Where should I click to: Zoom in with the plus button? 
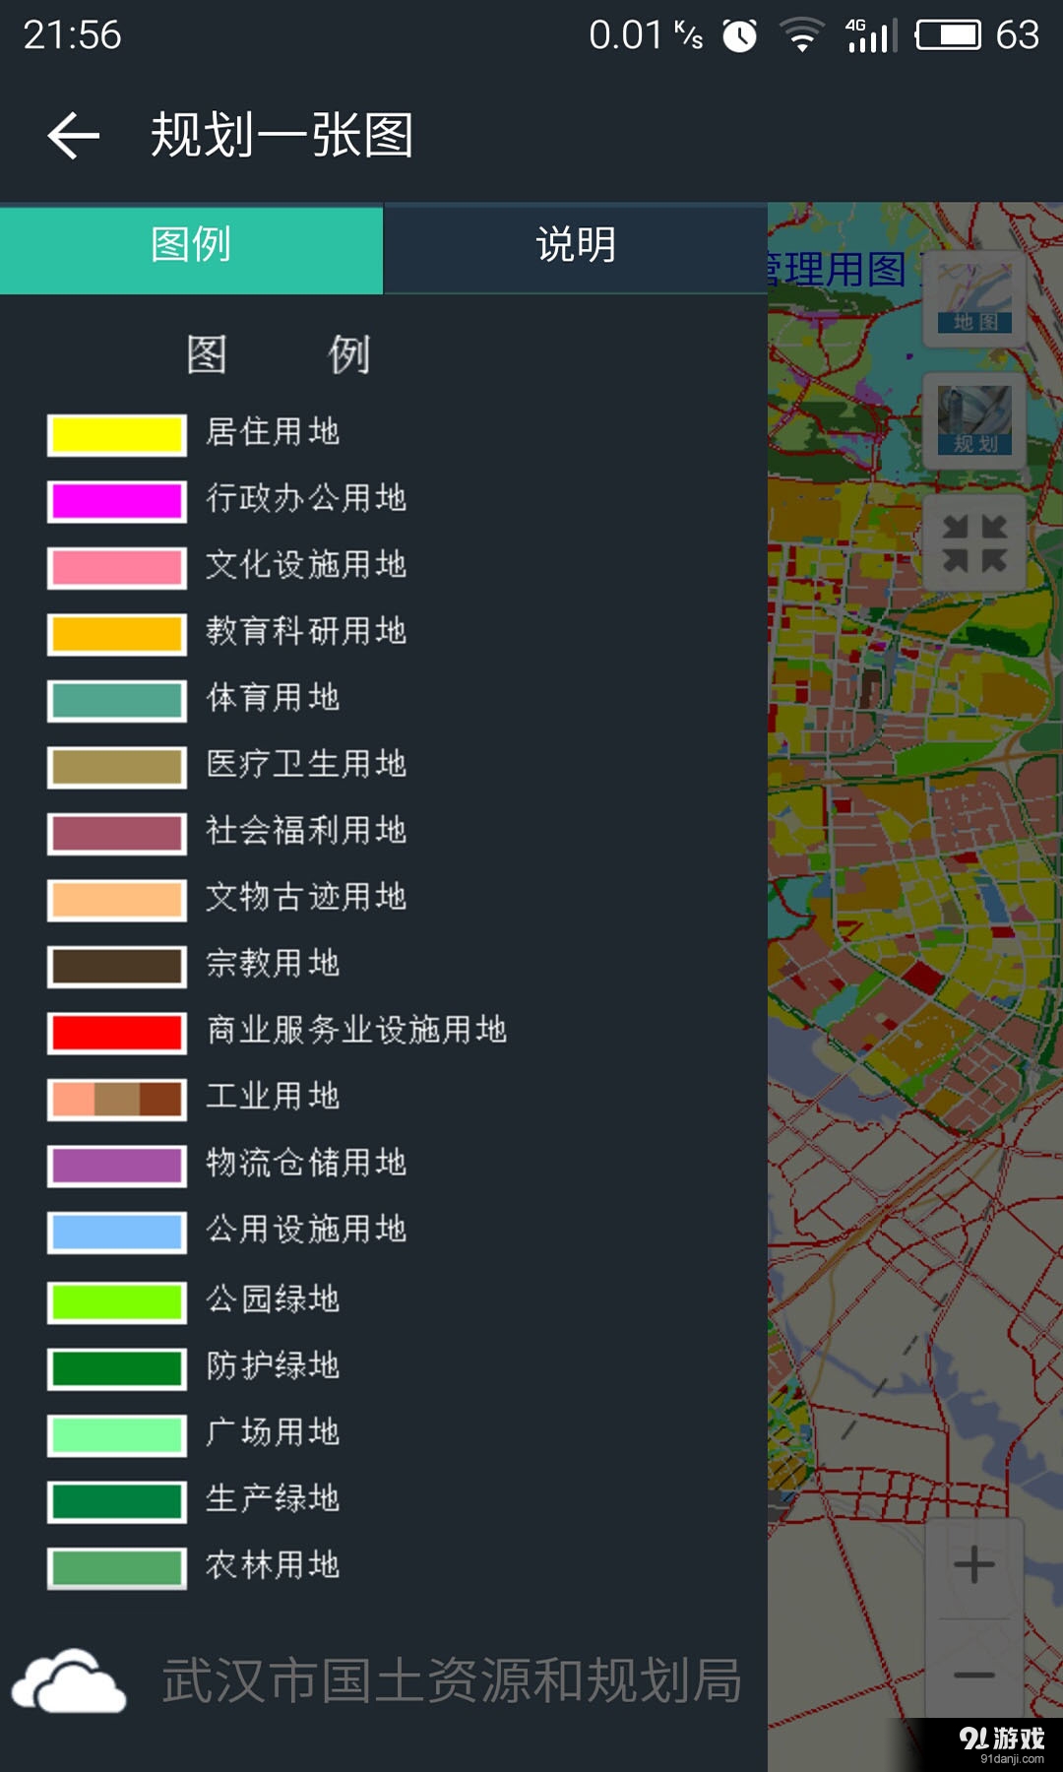(x=974, y=1565)
